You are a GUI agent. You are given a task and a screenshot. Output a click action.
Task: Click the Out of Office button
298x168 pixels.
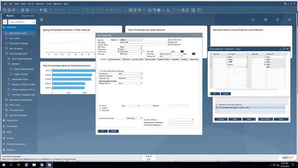(x=265, y=119)
